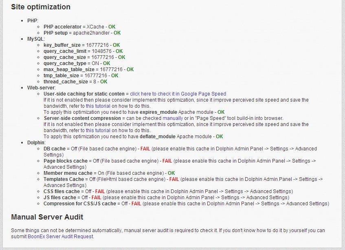The image size is (345, 250).
Task: Click the 'thread_cache_size' setting name
Action: click(x=66, y=82)
